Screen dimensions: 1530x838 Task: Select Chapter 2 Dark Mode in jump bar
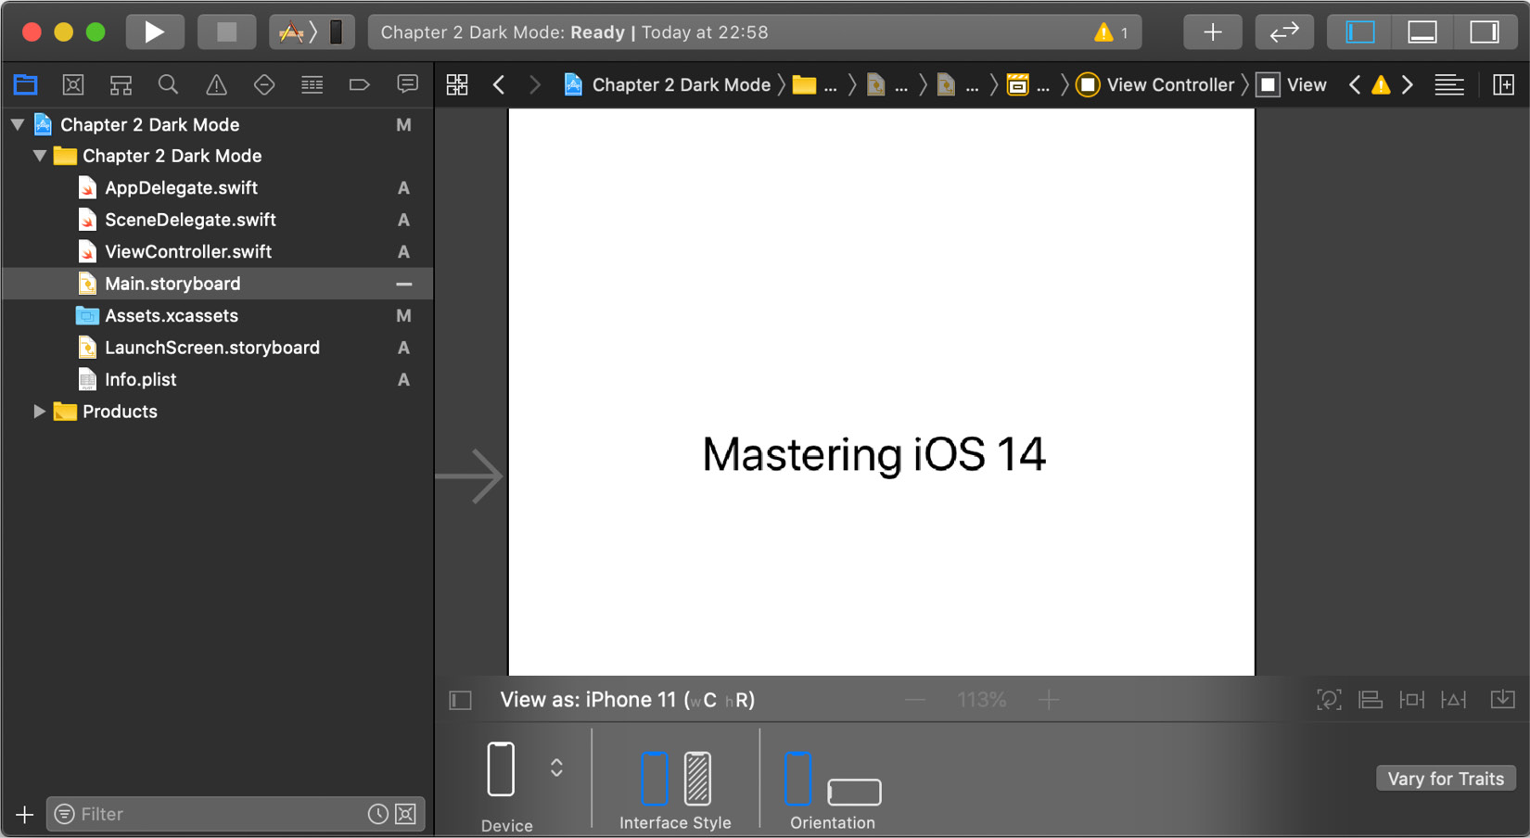tap(667, 85)
